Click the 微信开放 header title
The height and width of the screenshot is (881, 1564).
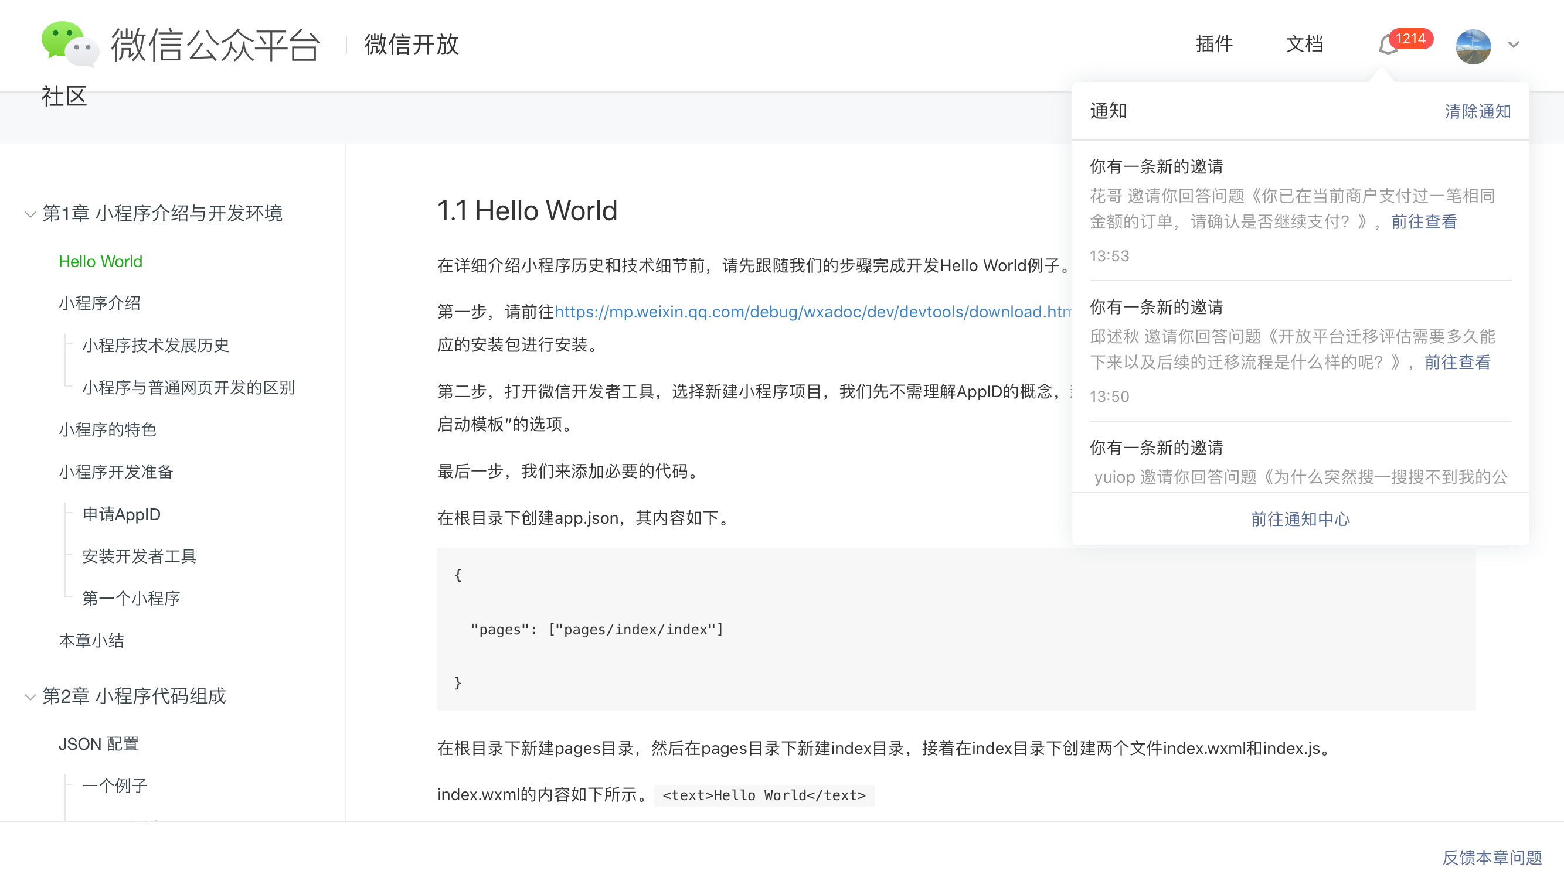pos(412,45)
